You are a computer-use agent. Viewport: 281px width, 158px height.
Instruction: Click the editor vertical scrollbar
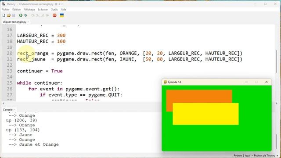click(277, 61)
